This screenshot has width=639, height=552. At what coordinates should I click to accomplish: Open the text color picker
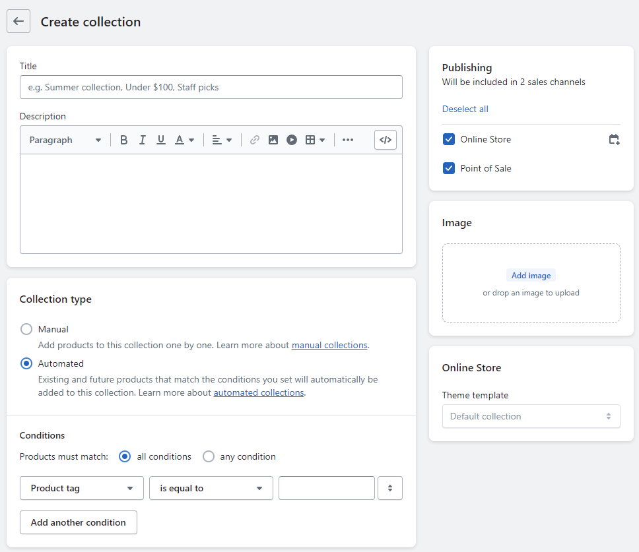tap(184, 140)
